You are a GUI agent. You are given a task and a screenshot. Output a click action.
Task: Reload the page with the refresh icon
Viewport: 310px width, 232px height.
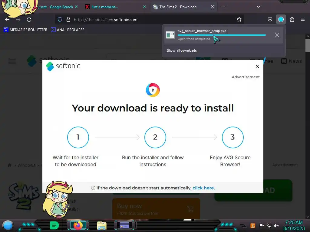pos(29,20)
